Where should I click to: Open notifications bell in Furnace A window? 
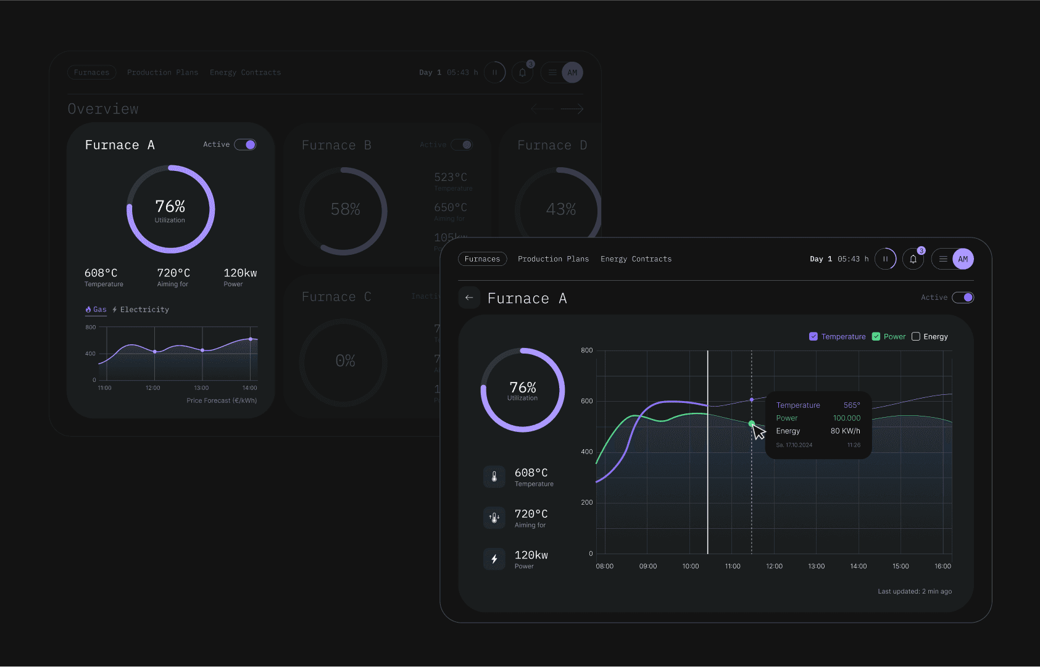click(913, 259)
